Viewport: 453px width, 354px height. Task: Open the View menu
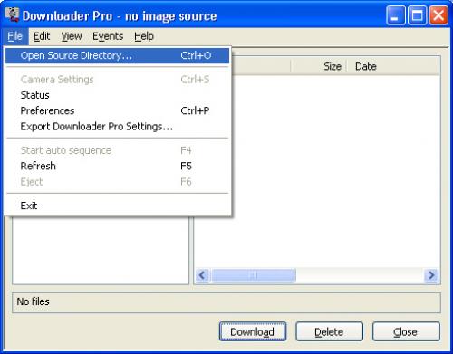72,36
